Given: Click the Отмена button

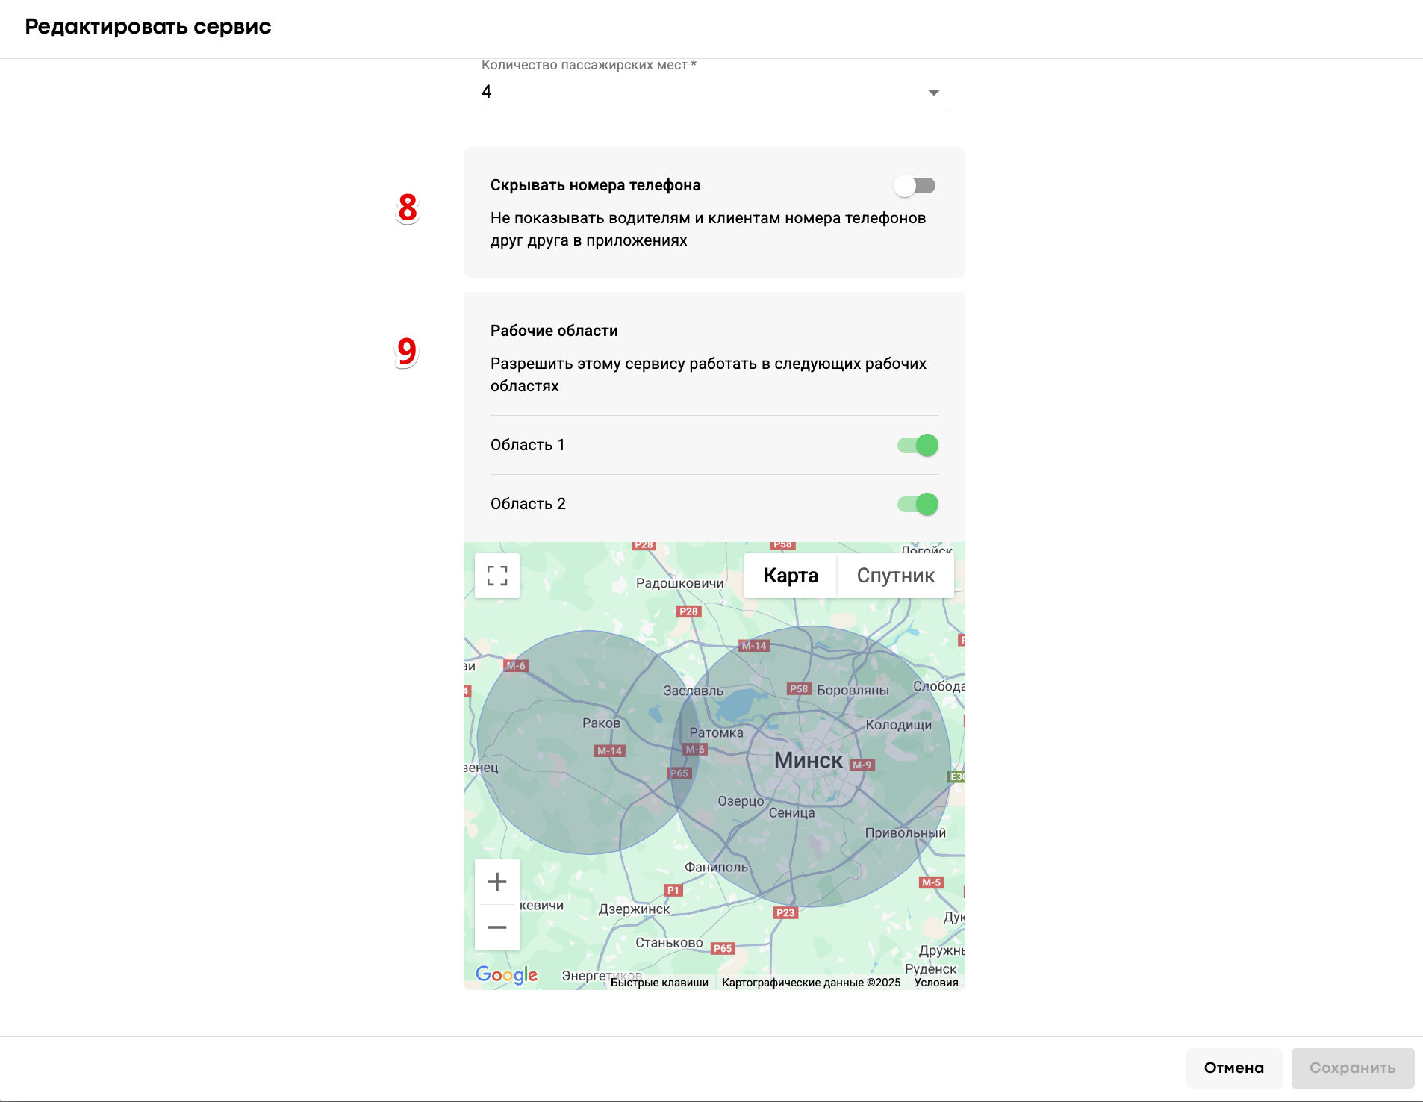Looking at the screenshot, I should point(1234,1068).
